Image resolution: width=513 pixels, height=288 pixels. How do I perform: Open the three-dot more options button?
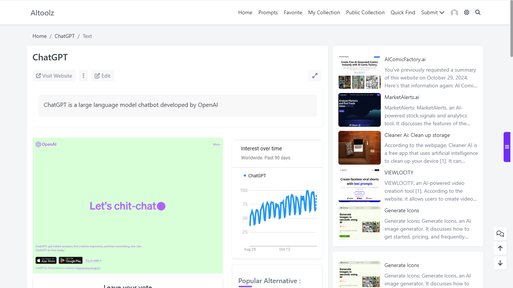[x=83, y=76]
